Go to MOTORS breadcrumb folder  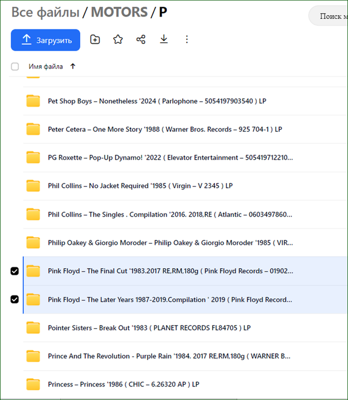pos(119,12)
